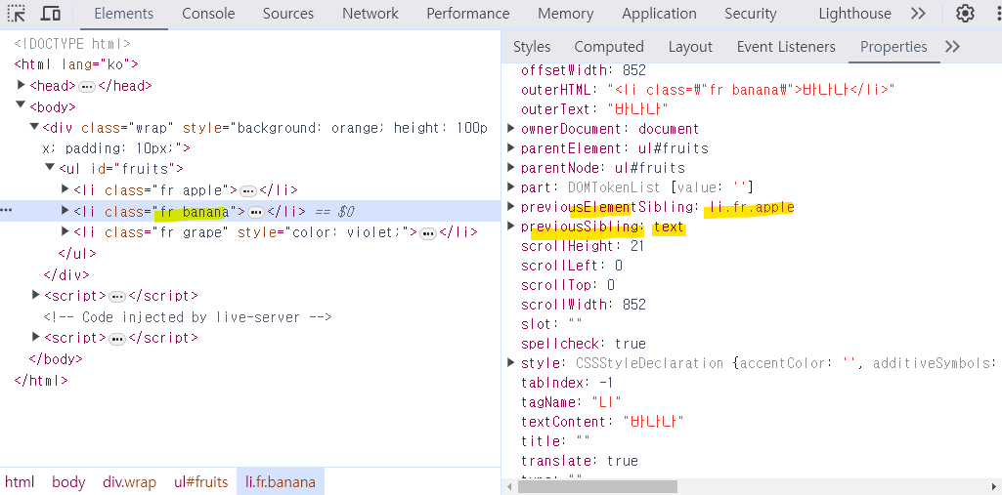Expand ellipsis in head element
This screenshot has height=495, width=1002.
click(x=87, y=86)
